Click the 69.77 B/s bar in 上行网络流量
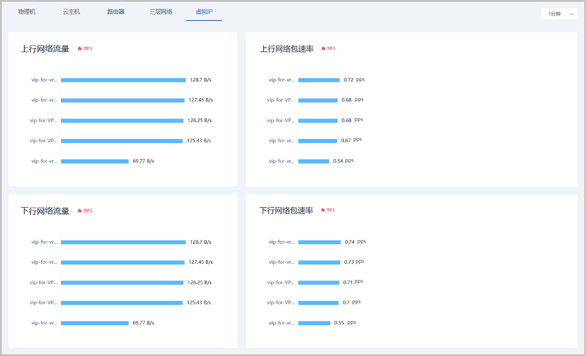The height and width of the screenshot is (356, 586). [94, 161]
